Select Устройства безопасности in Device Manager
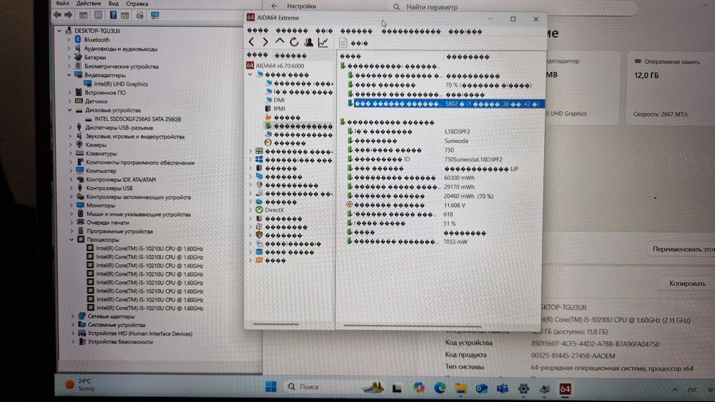The image size is (715, 402). 120,341
